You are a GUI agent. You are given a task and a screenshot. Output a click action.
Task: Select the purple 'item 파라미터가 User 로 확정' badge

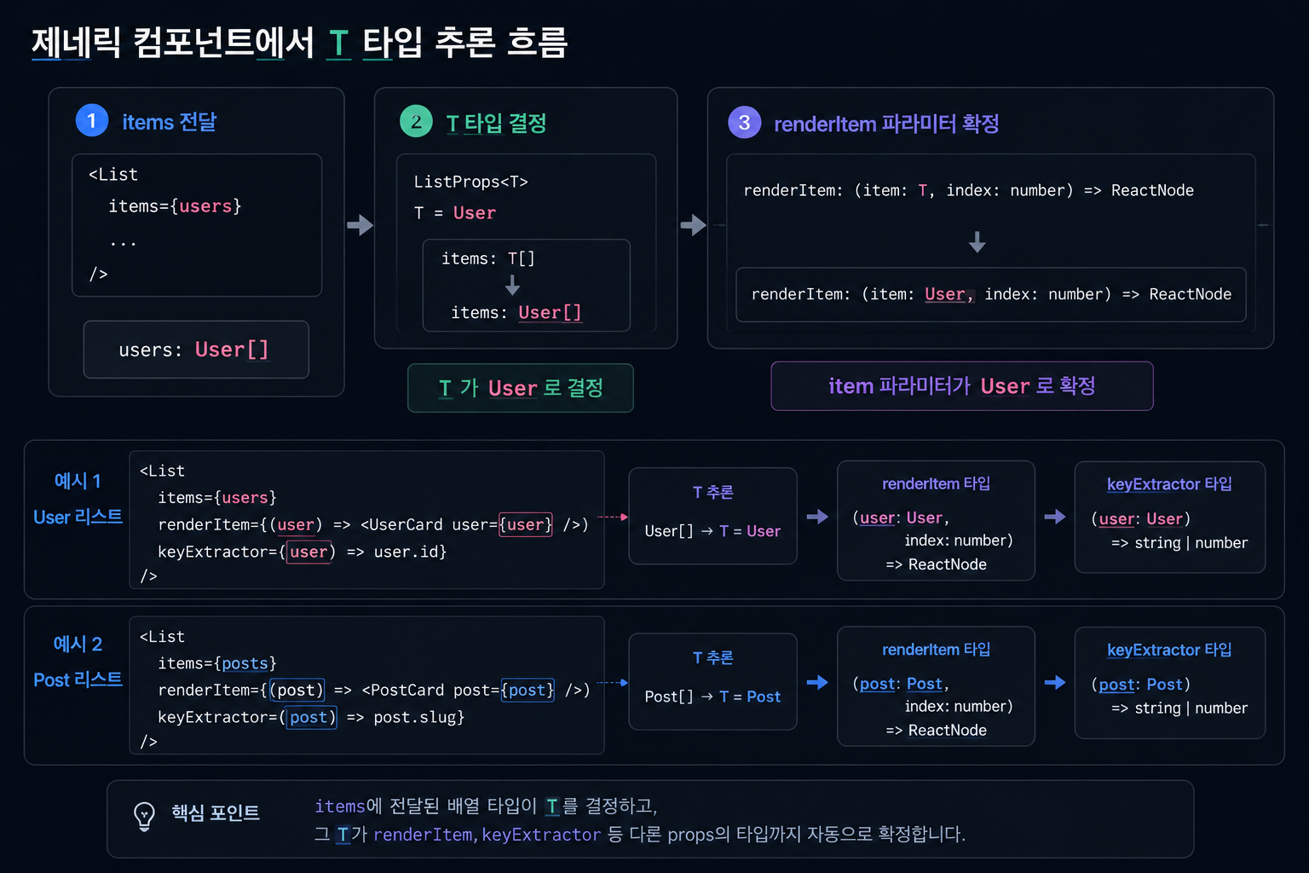(x=962, y=386)
